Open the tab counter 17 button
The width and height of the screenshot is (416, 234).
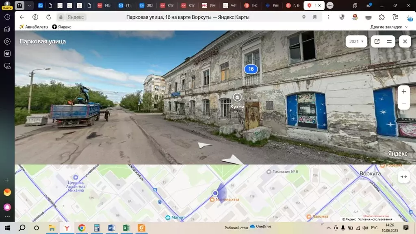[x=19, y=5]
